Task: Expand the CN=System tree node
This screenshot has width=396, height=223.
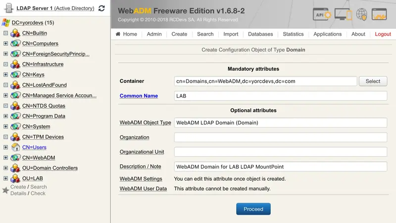Action: pos(5,126)
